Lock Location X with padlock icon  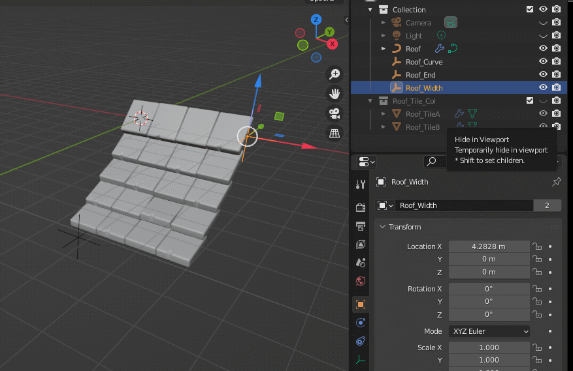[537, 246]
